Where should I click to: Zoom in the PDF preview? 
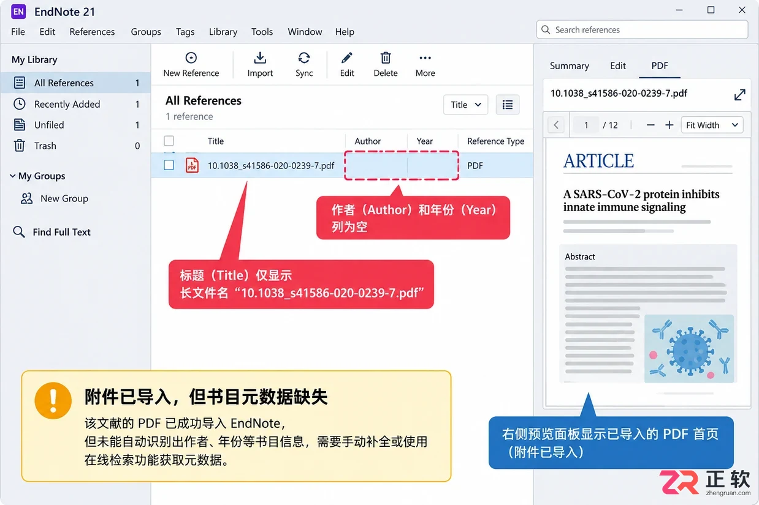pos(669,125)
